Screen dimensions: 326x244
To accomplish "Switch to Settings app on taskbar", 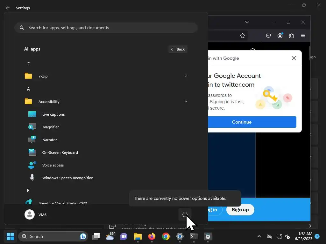I will [x=180, y=236].
